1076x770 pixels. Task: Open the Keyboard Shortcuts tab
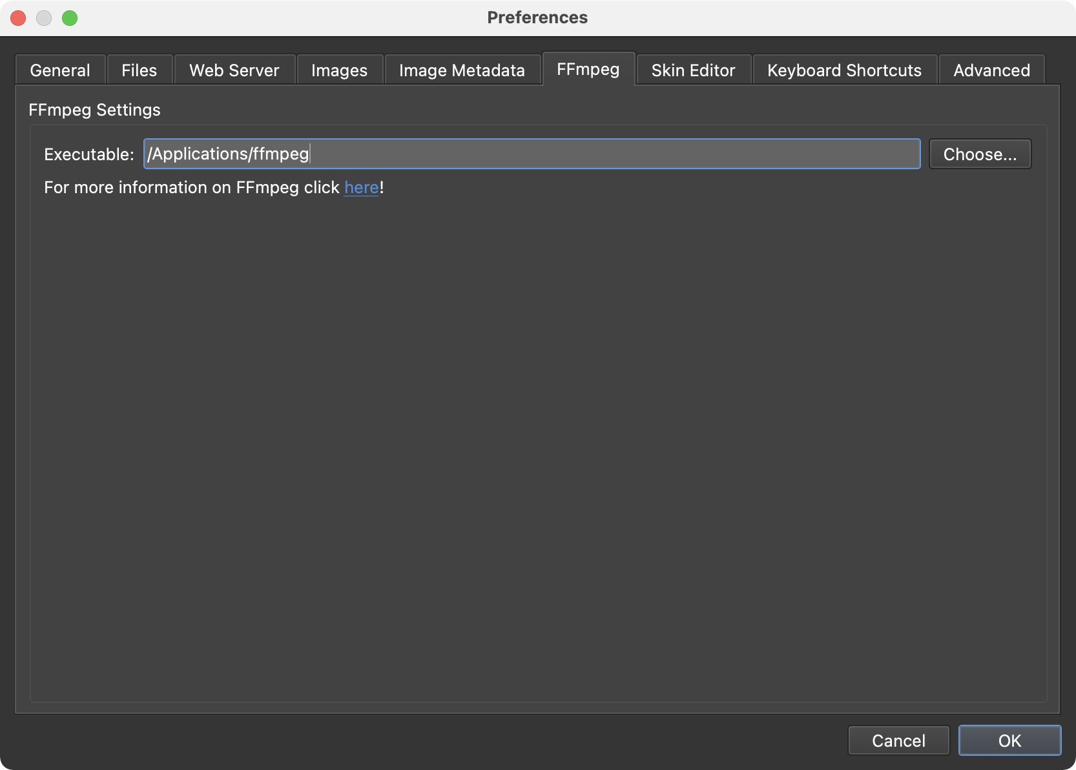coord(844,70)
